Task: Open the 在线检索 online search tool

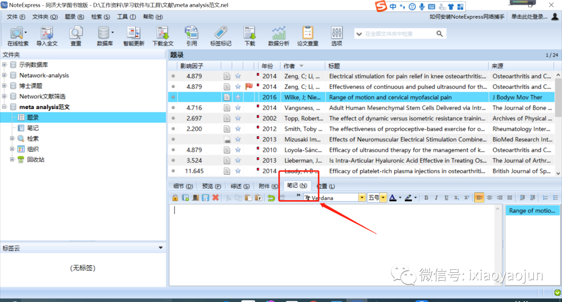Action: click(18, 36)
